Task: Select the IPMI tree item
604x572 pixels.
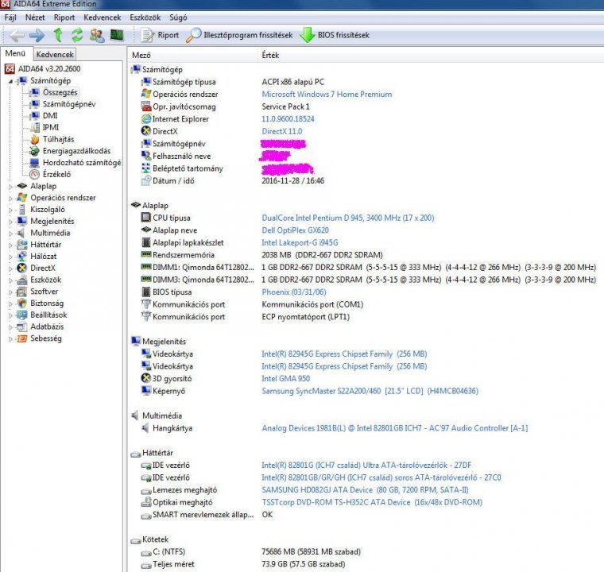Action: click(x=51, y=127)
